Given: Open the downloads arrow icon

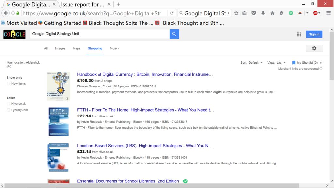Looking at the screenshot, I should tap(263, 13).
